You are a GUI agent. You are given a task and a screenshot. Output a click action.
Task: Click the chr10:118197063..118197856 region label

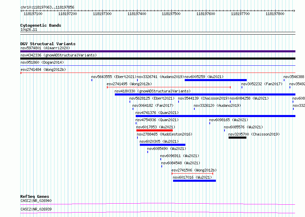pyautogui.click(x=47, y=7)
